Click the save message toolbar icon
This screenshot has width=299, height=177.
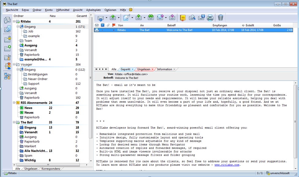[201, 17]
